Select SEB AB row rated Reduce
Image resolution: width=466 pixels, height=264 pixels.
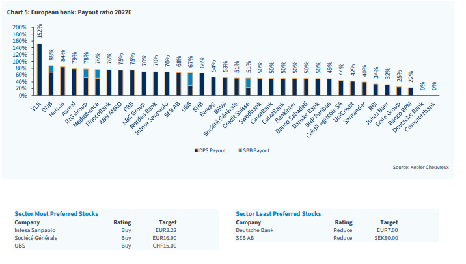[x=336, y=238]
